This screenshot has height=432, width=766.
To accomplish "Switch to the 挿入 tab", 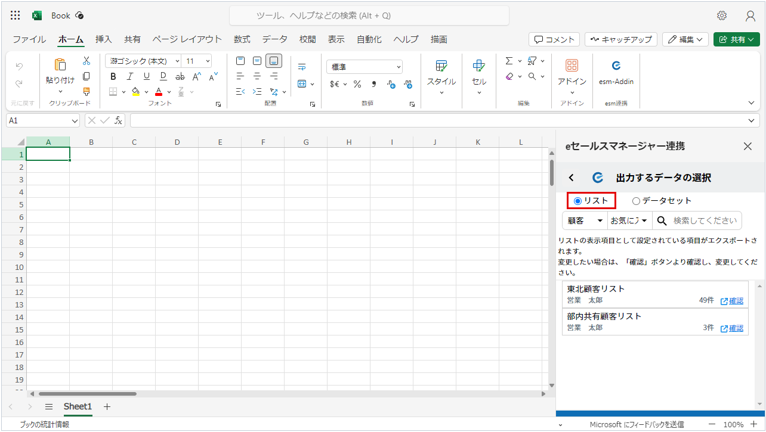I will (x=104, y=39).
